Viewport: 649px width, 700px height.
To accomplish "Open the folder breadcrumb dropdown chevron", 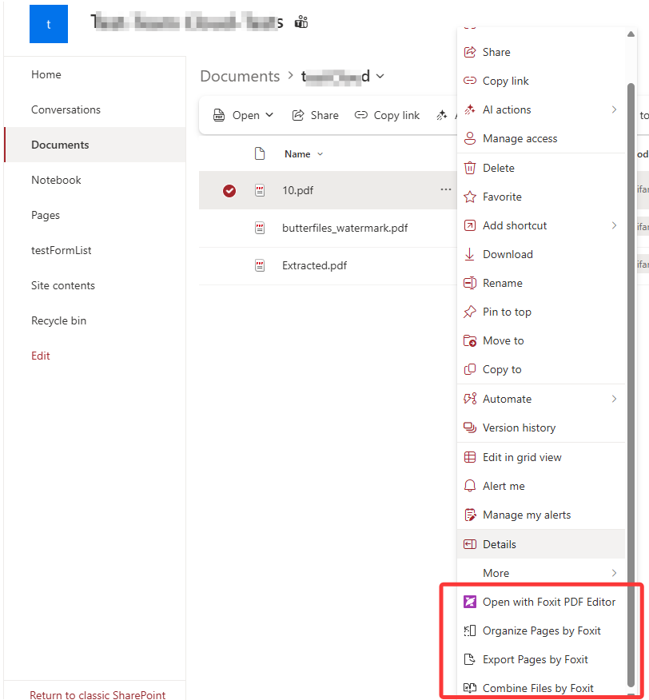I will (380, 77).
